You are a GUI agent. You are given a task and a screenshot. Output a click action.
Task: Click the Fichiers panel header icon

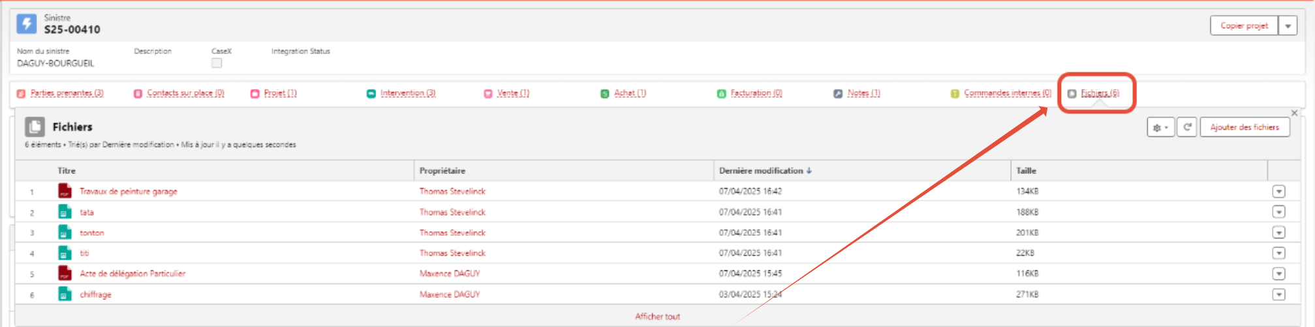click(35, 126)
